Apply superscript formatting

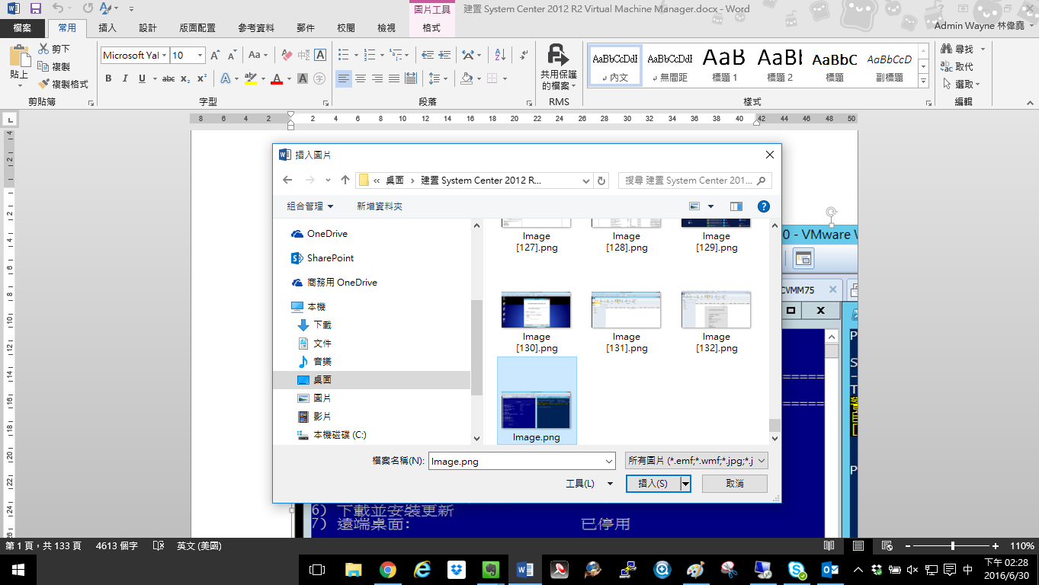click(x=202, y=78)
